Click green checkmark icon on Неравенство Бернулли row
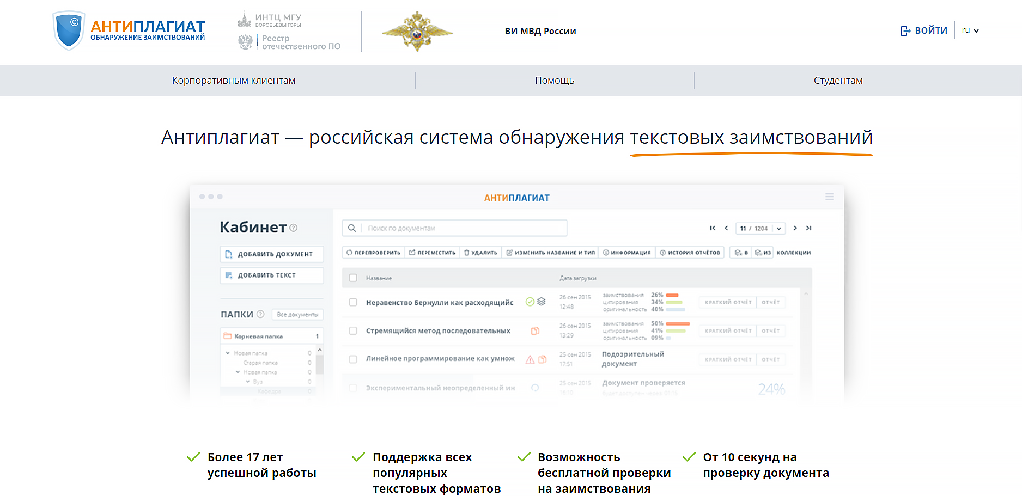The height and width of the screenshot is (496, 1022). tap(530, 302)
